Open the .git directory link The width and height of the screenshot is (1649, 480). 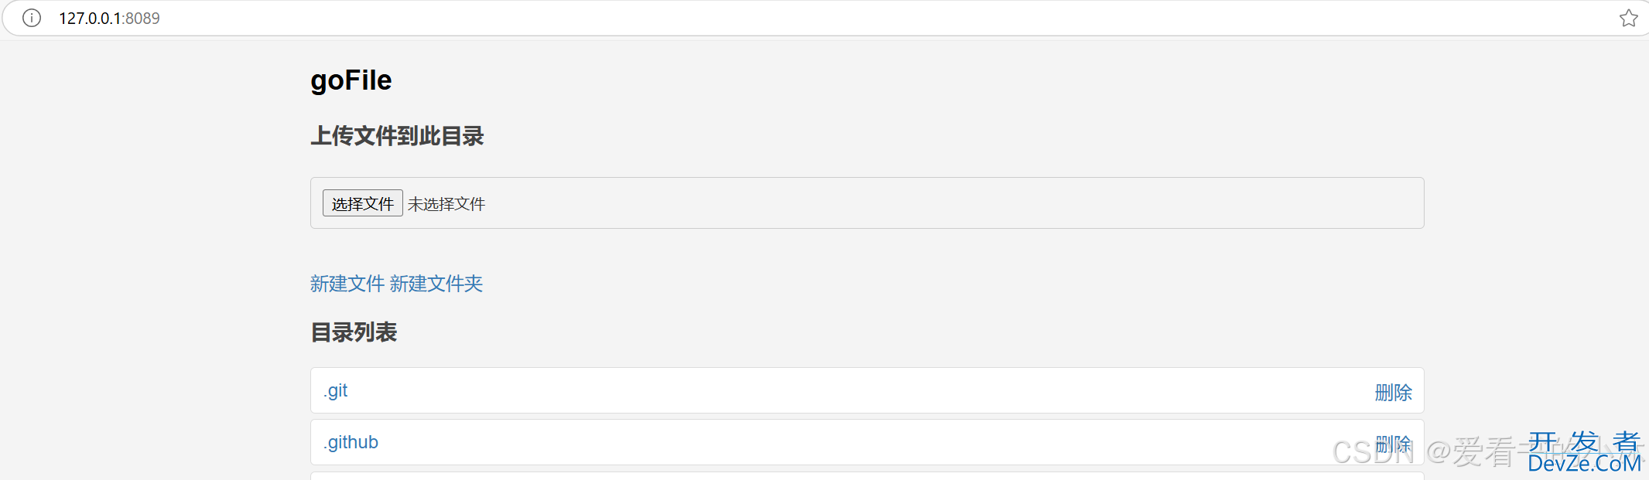[x=335, y=390]
